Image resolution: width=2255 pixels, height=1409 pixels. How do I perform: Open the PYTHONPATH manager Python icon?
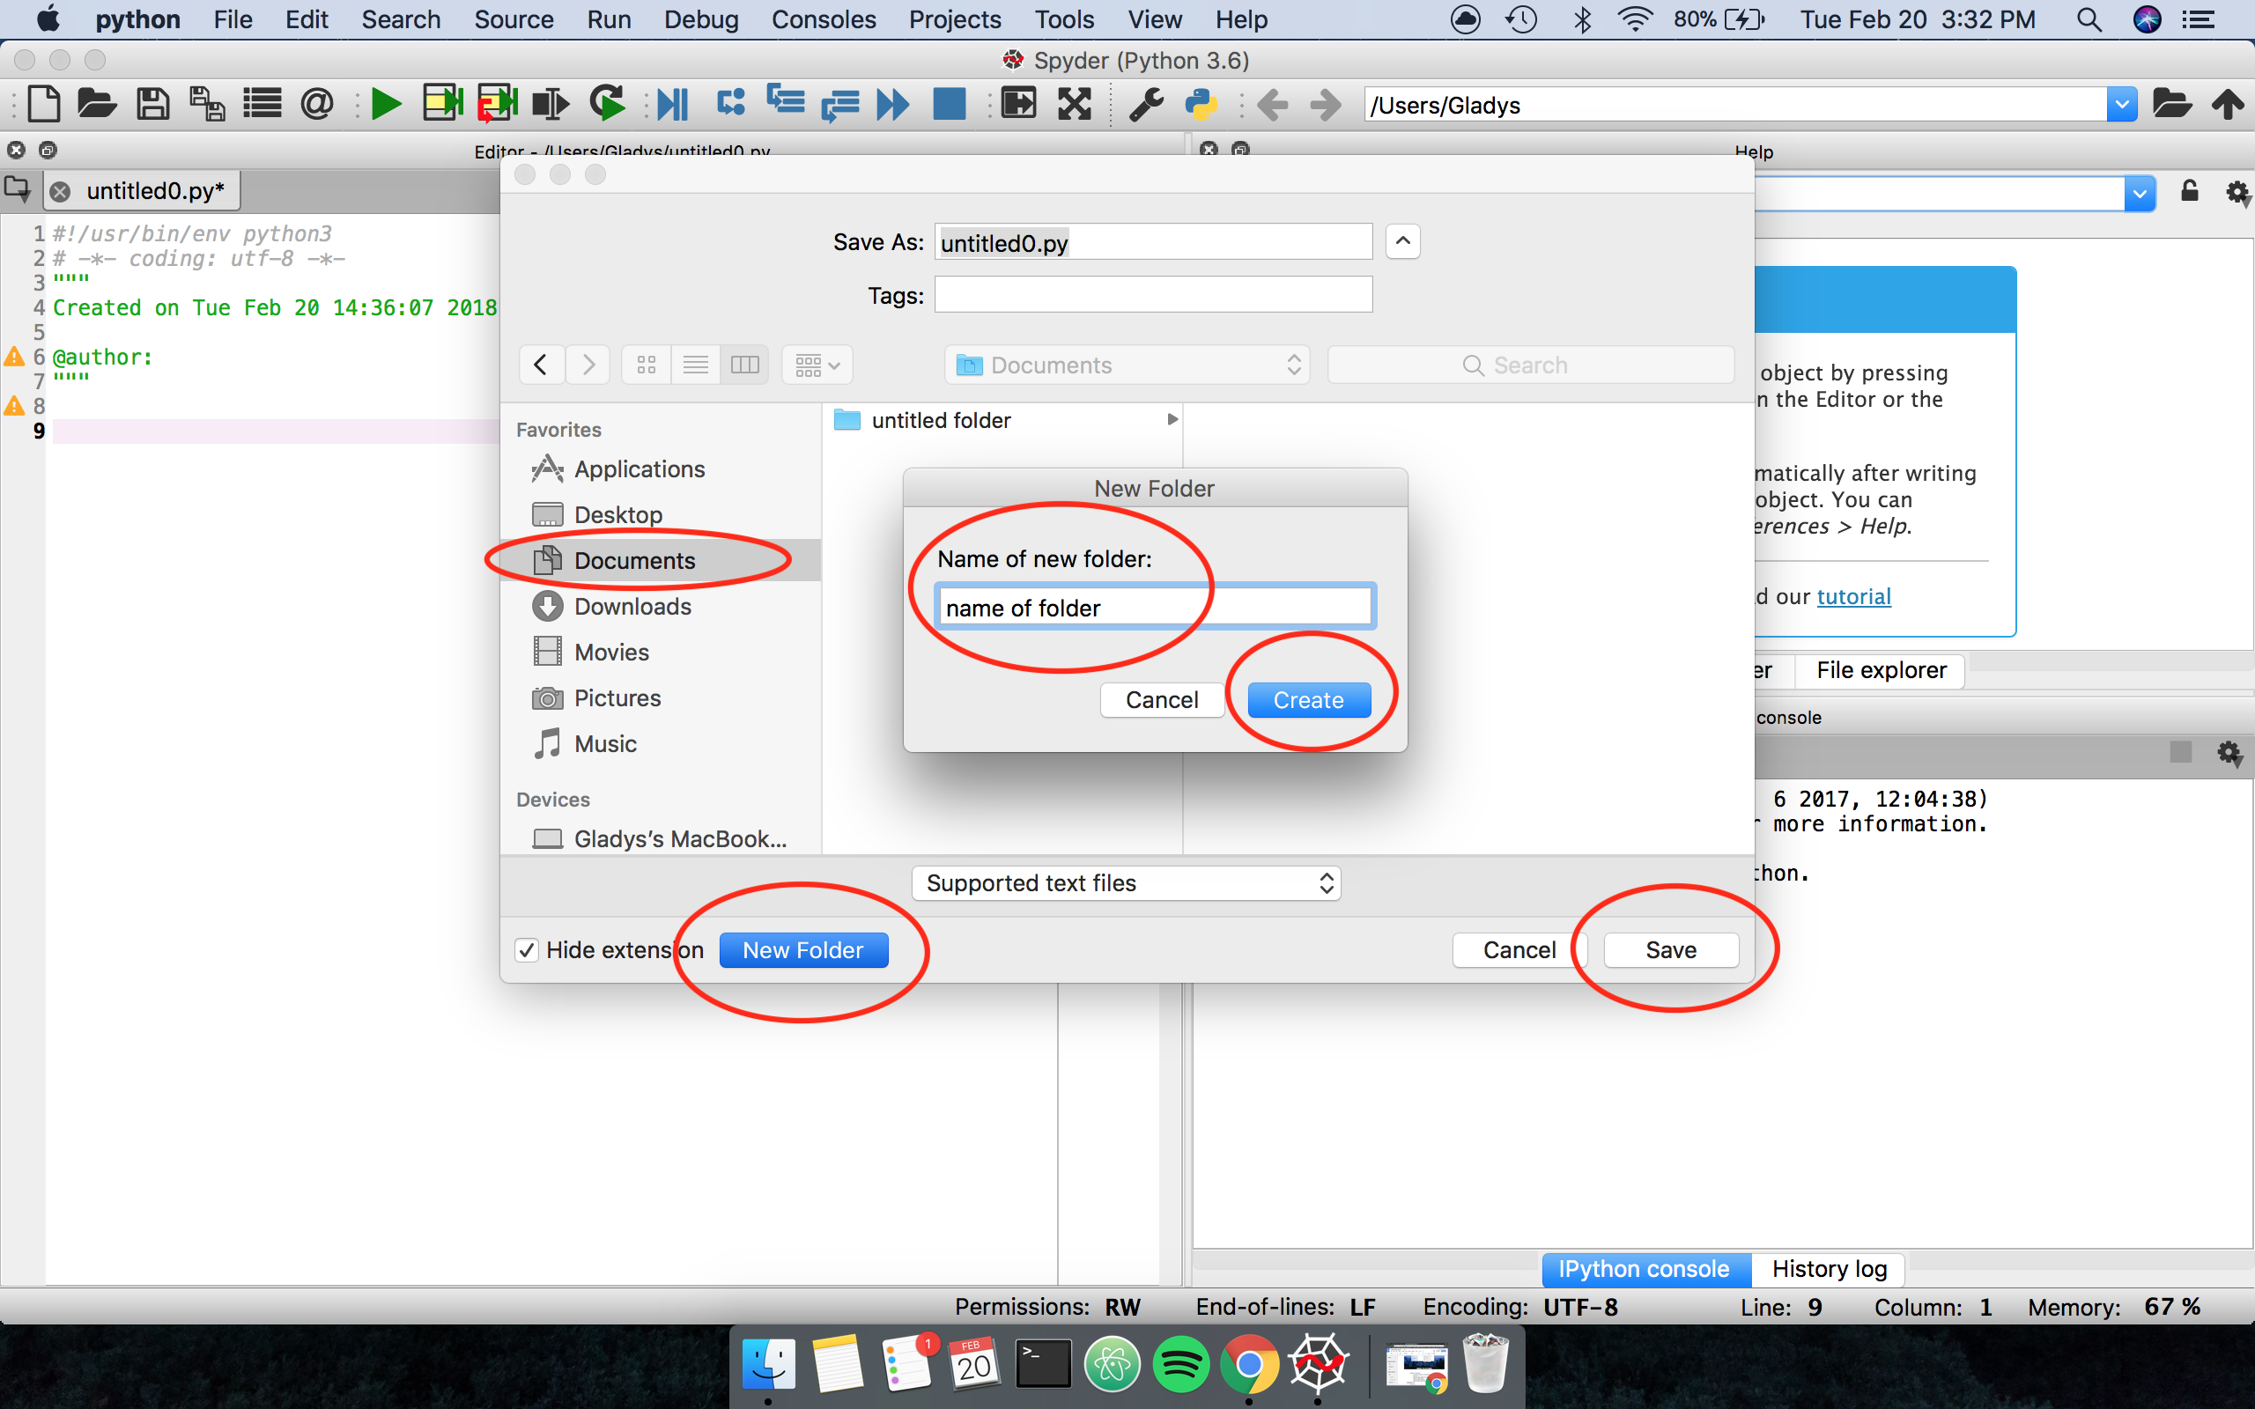[x=1201, y=103]
